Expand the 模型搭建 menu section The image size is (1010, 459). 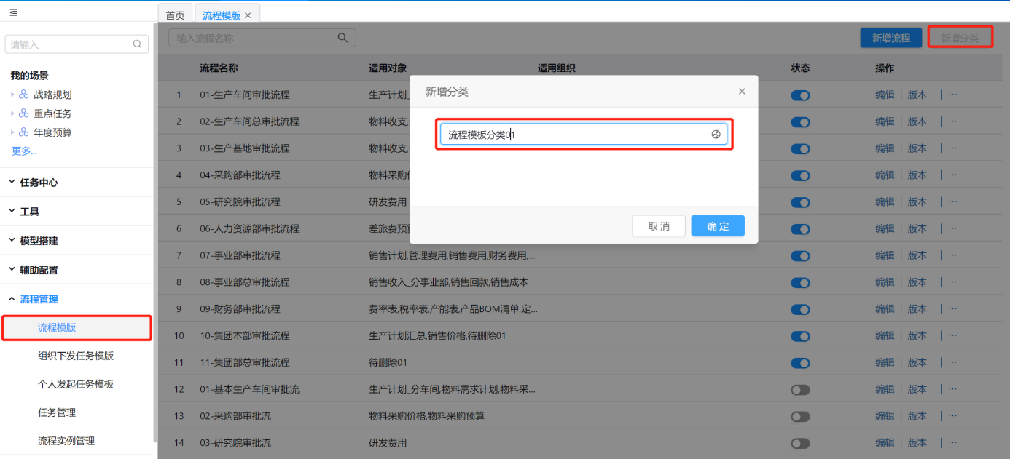(39, 241)
